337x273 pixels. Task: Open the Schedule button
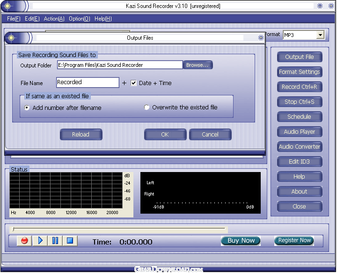click(300, 117)
